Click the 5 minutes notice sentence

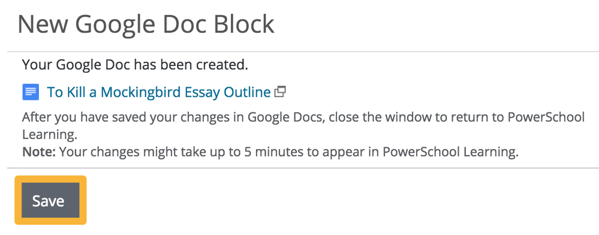[270, 152]
